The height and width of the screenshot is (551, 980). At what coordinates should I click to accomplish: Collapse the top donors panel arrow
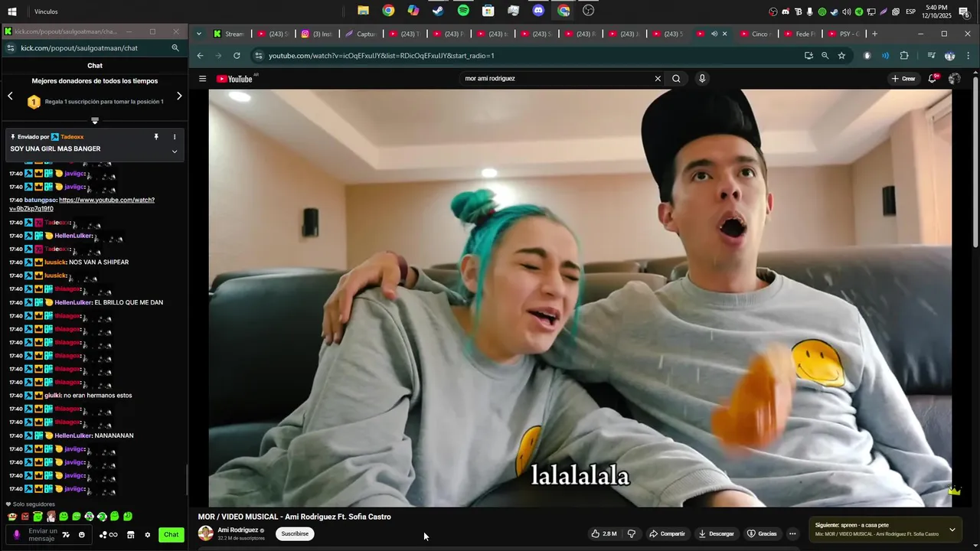95,120
